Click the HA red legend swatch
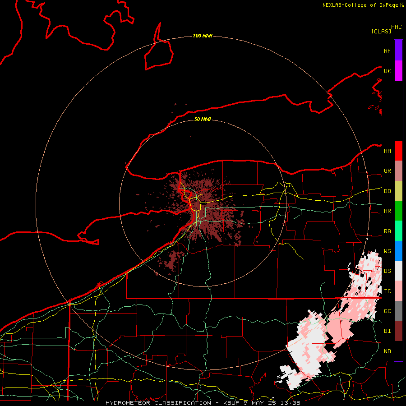This screenshot has height=406, width=406. (x=398, y=151)
